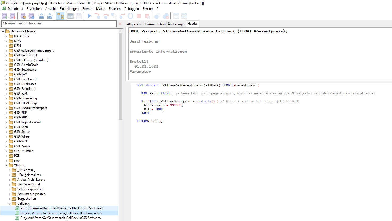Toggle the macro tree view icon
This screenshot has height=221, width=392.
click(x=60, y=16)
